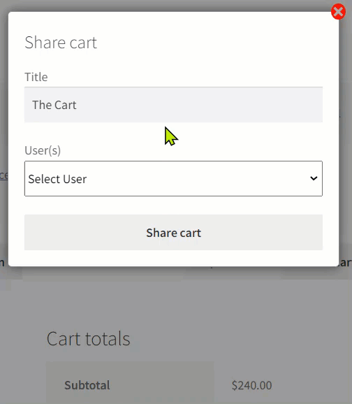
Task: Click the dimmed overlay right of $240.00
Action: click(x=311, y=385)
